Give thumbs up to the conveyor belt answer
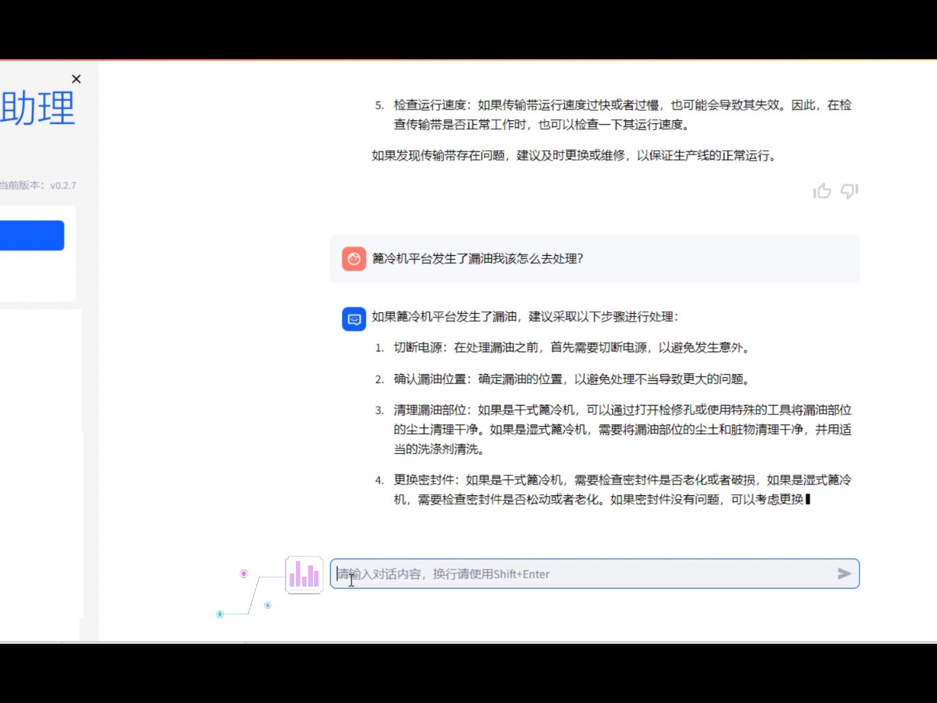Viewport: 937px width, 703px height. pos(822,191)
